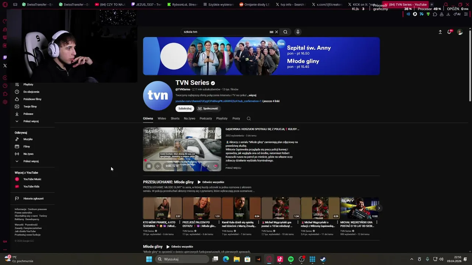Show hidden system tray icons chevron
Image resolution: width=472 pixels, height=265 pixels.
pyautogui.click(x=412, y=259)
